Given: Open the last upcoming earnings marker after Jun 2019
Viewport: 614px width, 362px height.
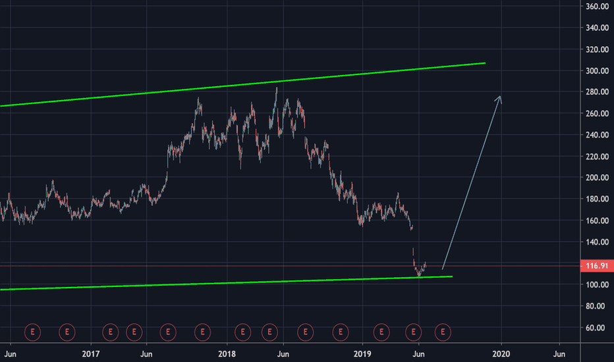Looking at the screenshot, I should pyautogui.click(x=443, y=332).
